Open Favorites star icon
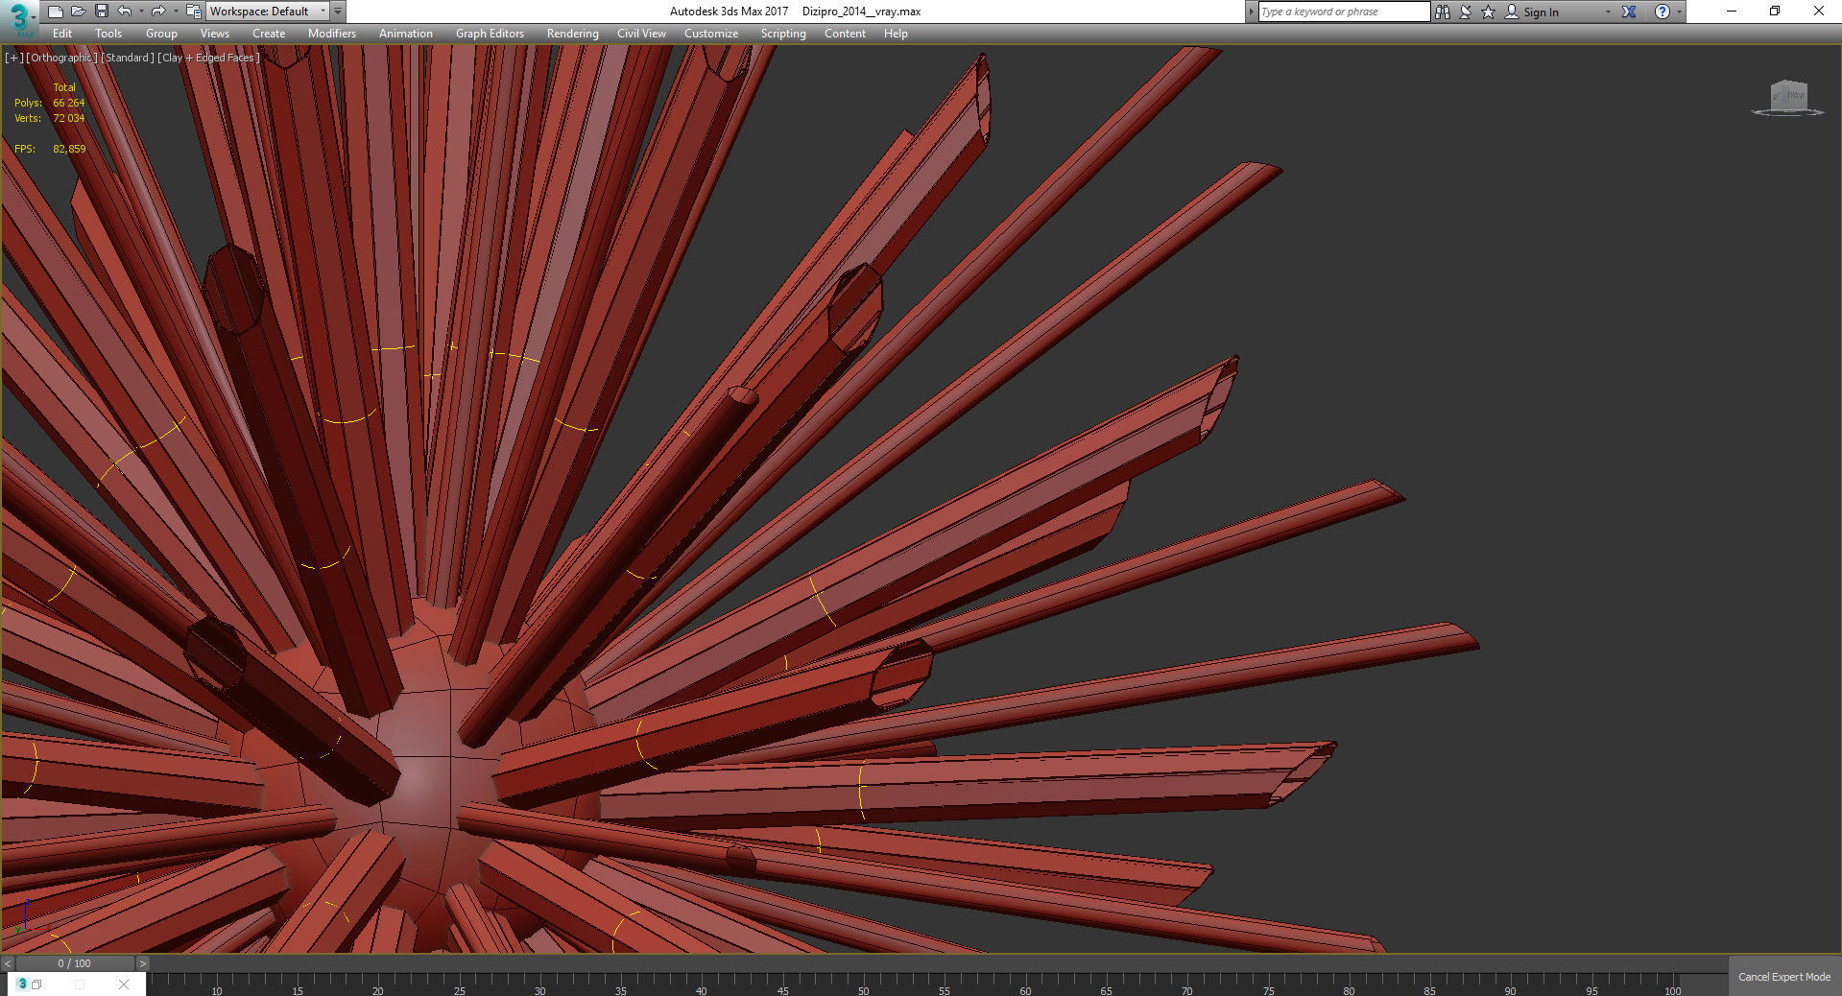The image size is (1842, 996). coord(1489,12)
